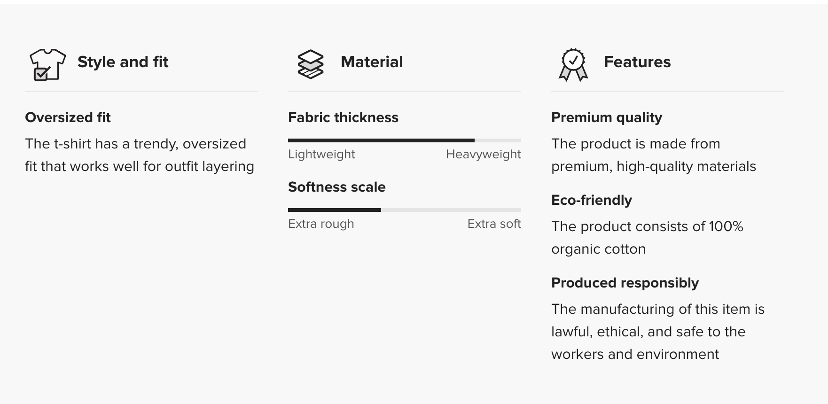Click the Premium quality subheading

606,117
